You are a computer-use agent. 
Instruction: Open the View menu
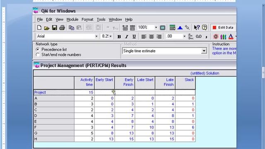point(60,19)
